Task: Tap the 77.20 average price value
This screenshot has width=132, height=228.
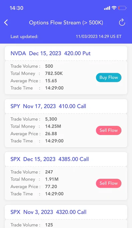Action: (51, 186)
